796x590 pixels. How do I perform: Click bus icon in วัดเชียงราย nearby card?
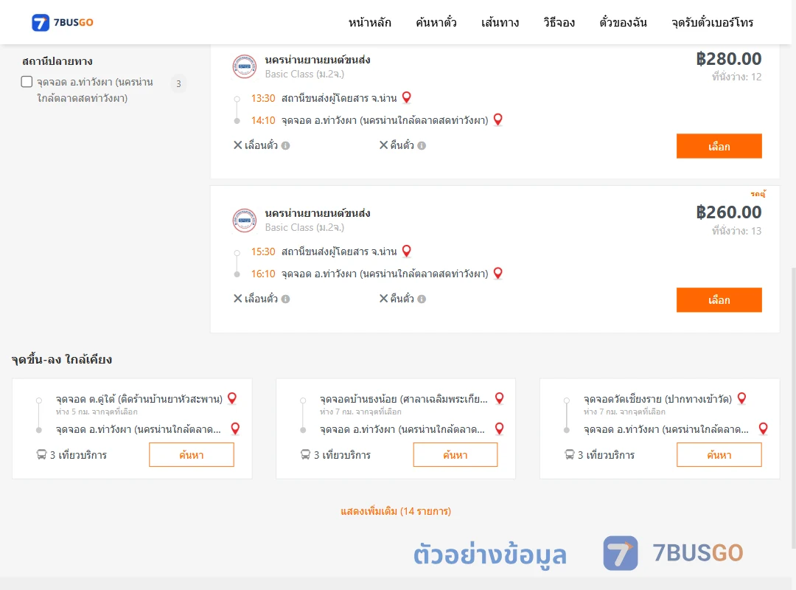click(x=570, y=454)
